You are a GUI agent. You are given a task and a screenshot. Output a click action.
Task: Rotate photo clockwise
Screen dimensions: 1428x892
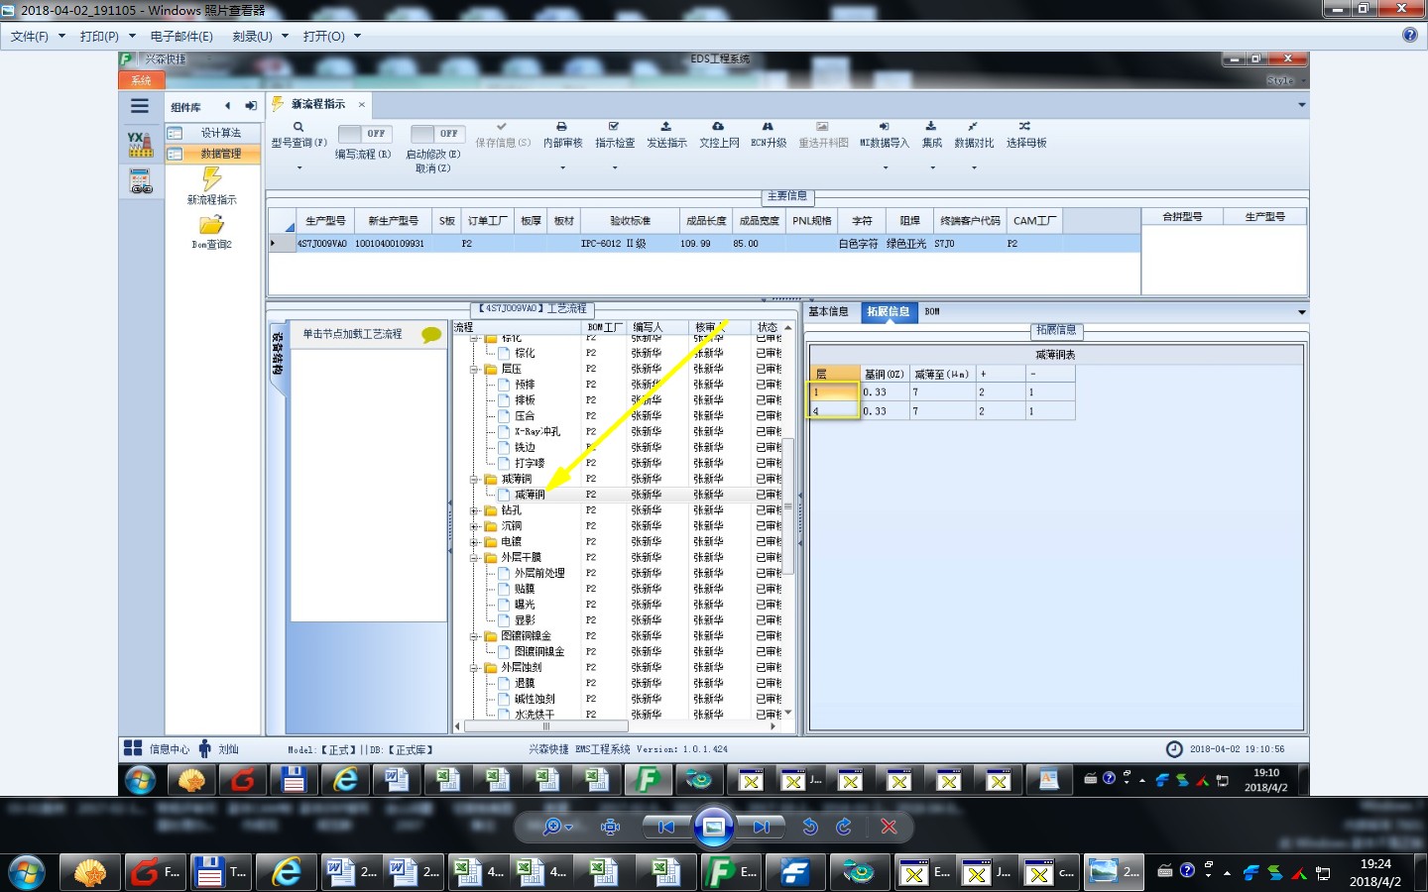(x=844, y=827)
